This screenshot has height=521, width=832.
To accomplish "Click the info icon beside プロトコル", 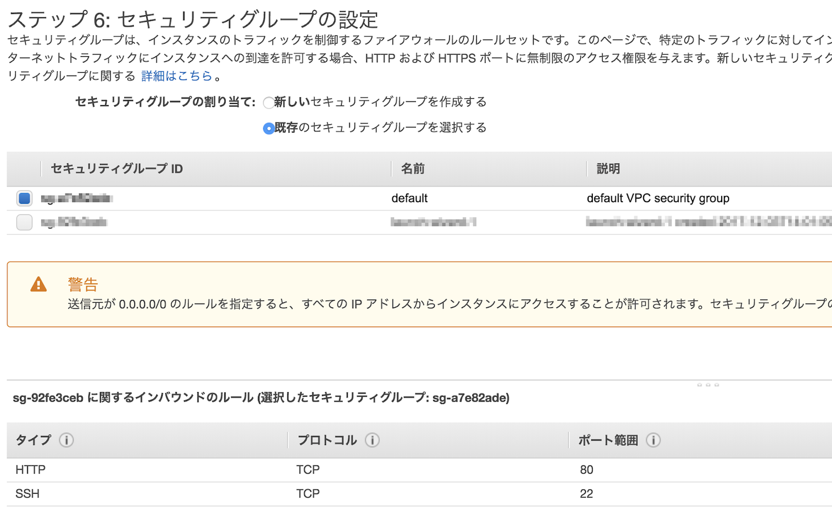I will pos(372,440).
